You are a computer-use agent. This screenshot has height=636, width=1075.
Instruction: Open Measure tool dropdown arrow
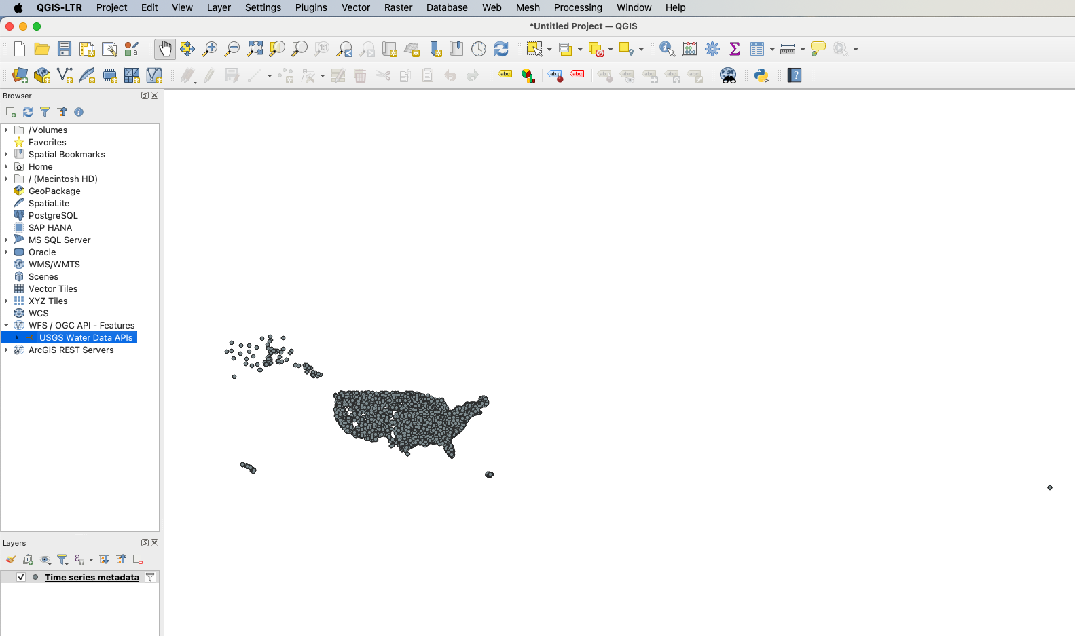pyautogui.click(x=803, y=49)
